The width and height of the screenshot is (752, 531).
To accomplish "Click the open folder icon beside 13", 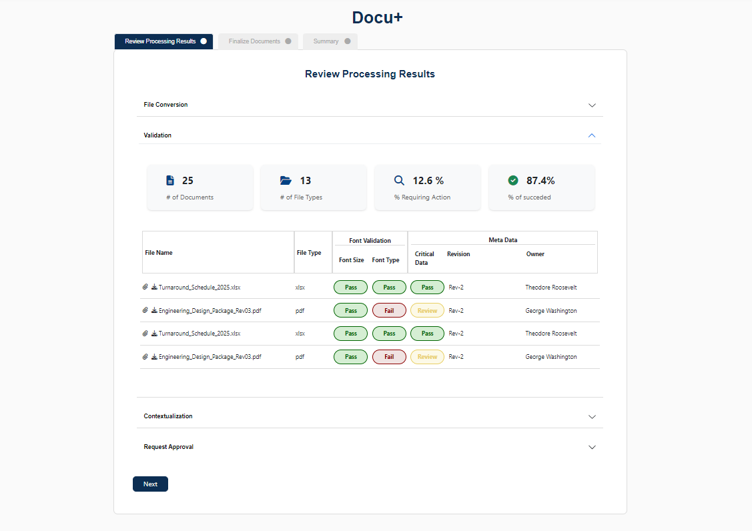I will pos(286,180).
